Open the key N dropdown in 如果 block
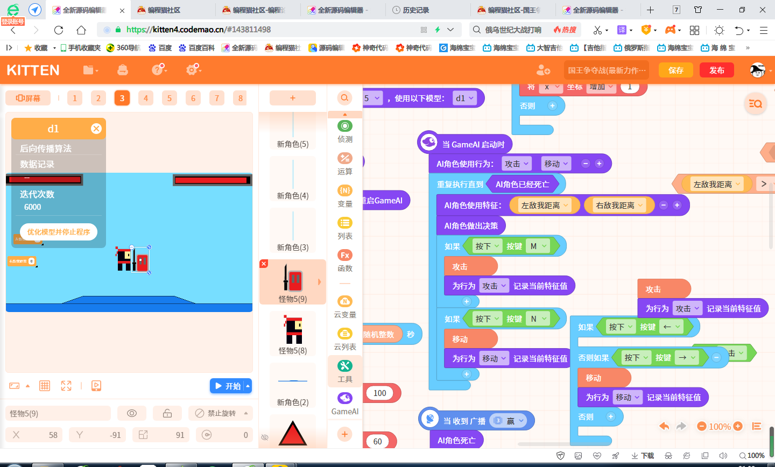 (x=538, y=319)
